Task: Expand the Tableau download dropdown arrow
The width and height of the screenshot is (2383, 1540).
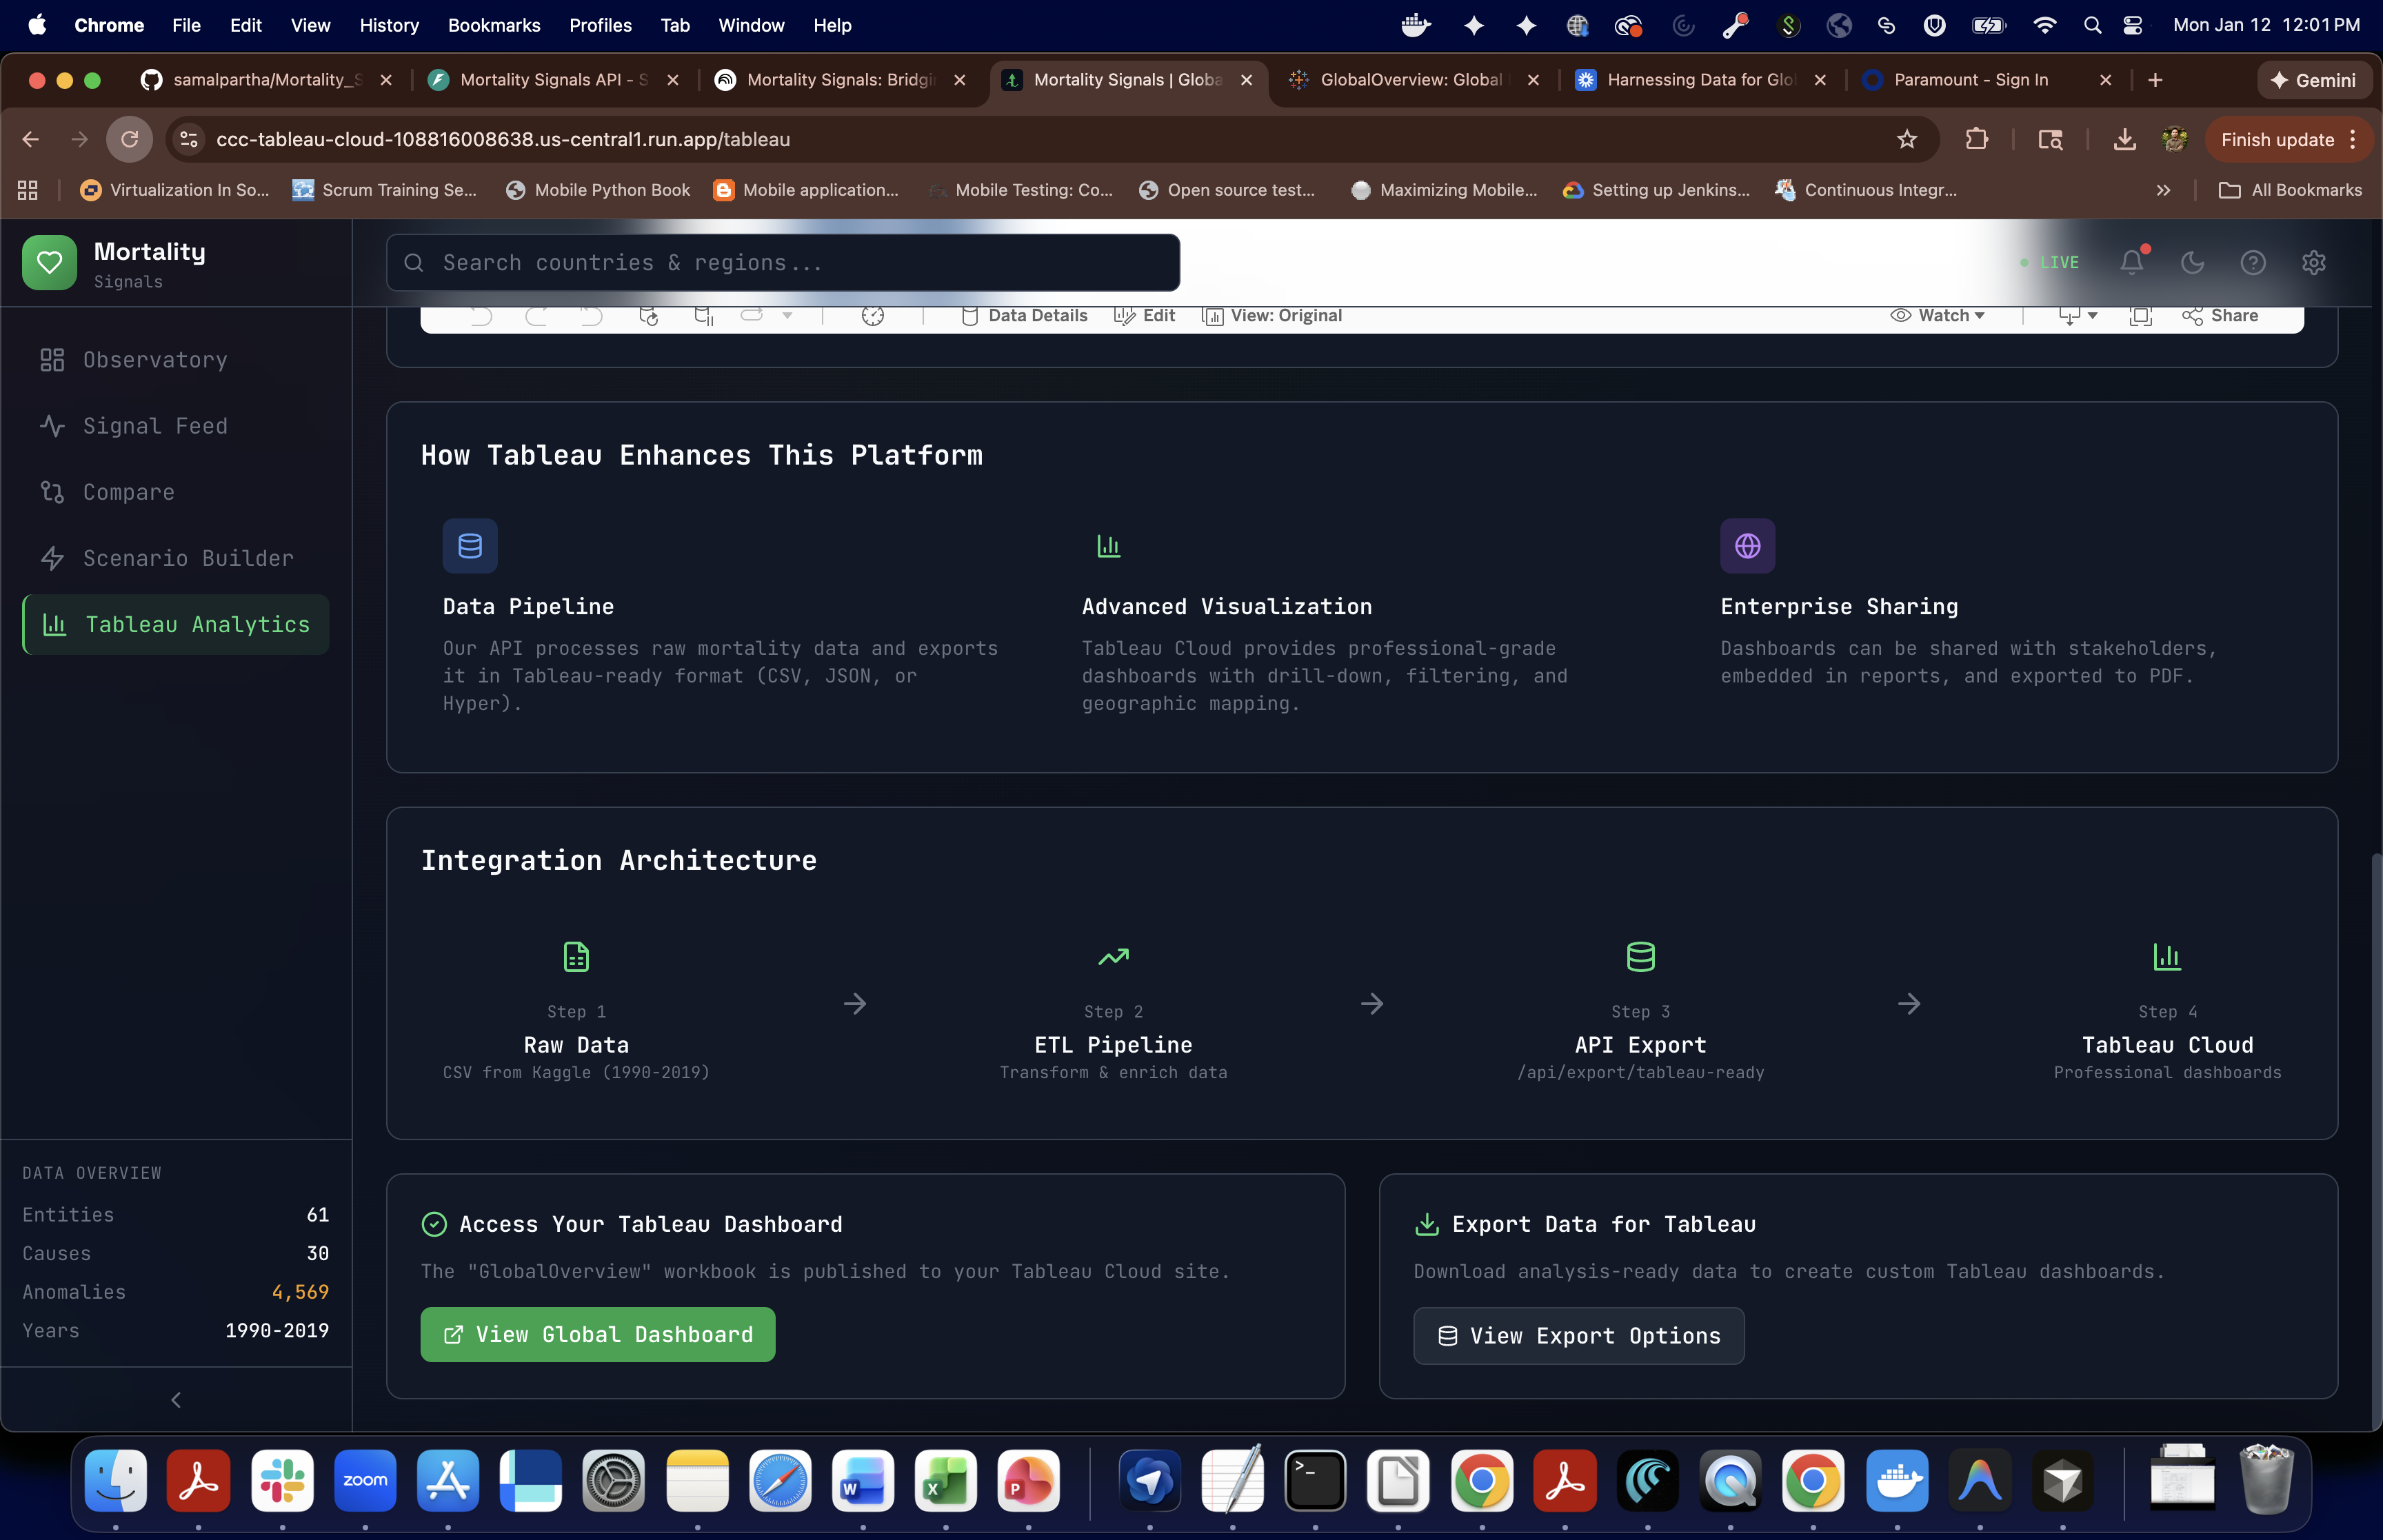Action: coord(2092,316)
